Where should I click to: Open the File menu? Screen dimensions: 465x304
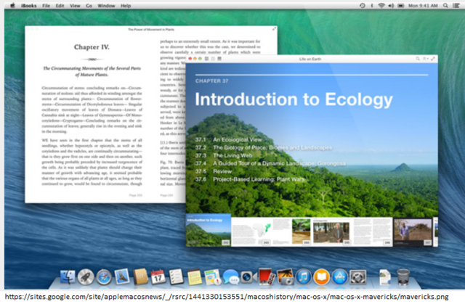click(46, 6)
